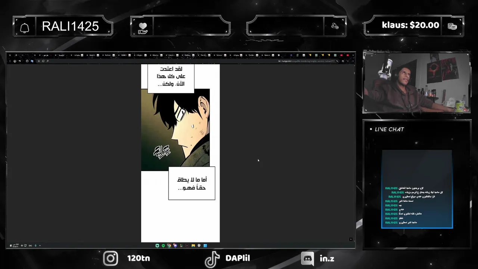This screenshot has height=269, width=478.
Task: Click the lower Arabic speech bubble in the manga
Action: (x=192, y=183)
